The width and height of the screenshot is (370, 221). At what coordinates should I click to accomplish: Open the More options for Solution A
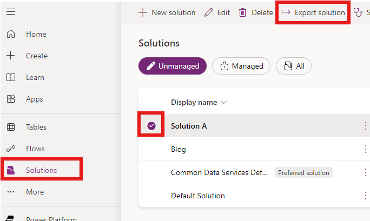point(365,126)
